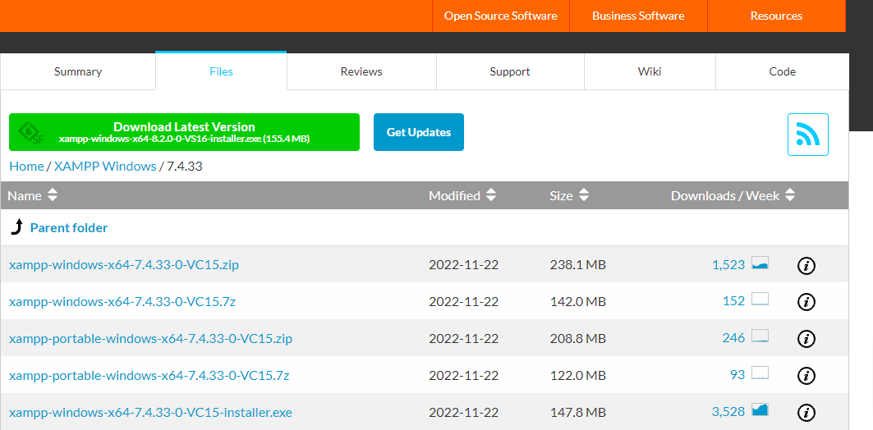View details icon for VC15-installer.exe row

click(806, 413)
